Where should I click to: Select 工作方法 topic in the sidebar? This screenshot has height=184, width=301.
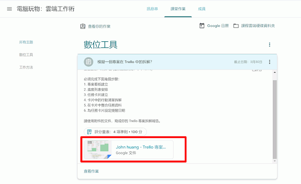(x=26, y=67)
